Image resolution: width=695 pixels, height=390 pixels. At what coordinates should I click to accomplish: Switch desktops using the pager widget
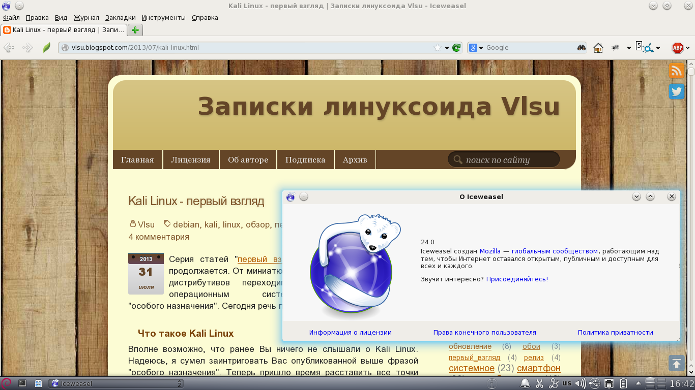656,383
